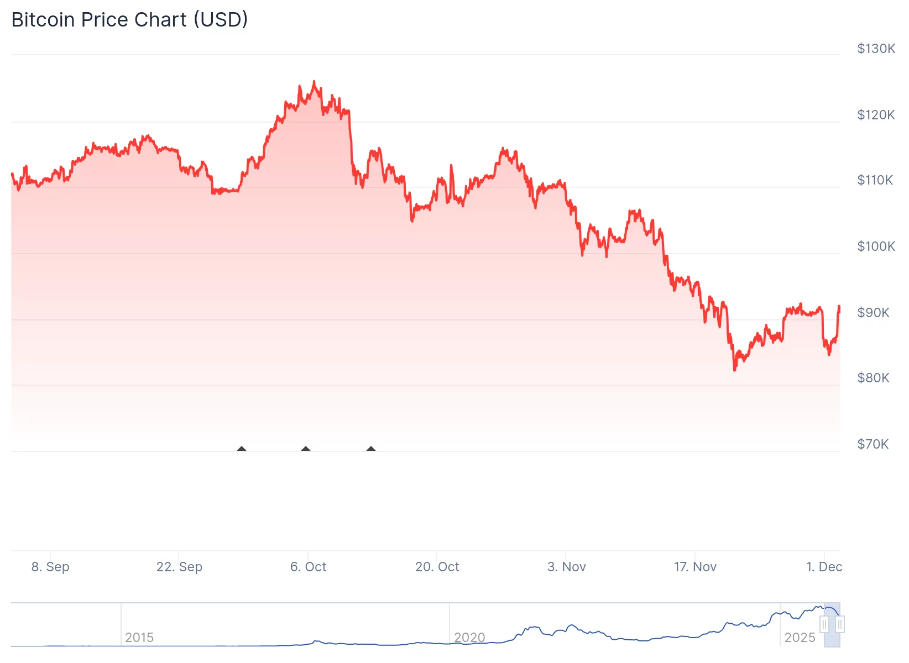Click the $130K price axis label

click(x=876, y=49)
